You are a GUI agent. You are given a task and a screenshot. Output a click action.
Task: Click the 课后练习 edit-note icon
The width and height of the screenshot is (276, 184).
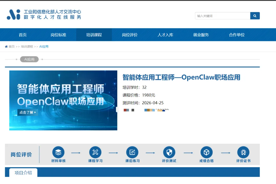pos(132,152)
